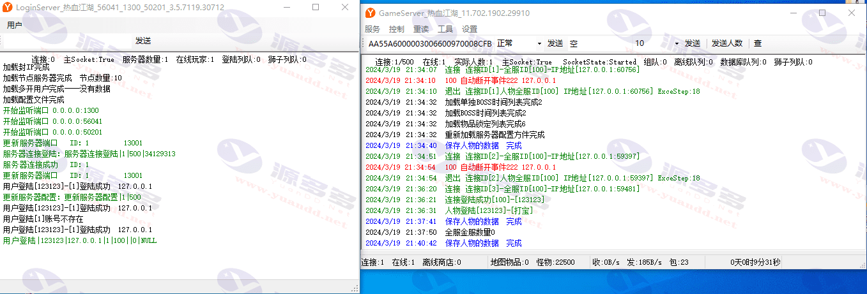Select the 更新服务器配置 |1|500 line
The image size is (867, 294).
click(72, 197)
